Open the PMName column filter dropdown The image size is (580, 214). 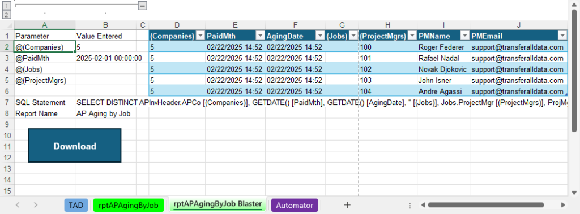pyautogui.click(x=464, y=36)
